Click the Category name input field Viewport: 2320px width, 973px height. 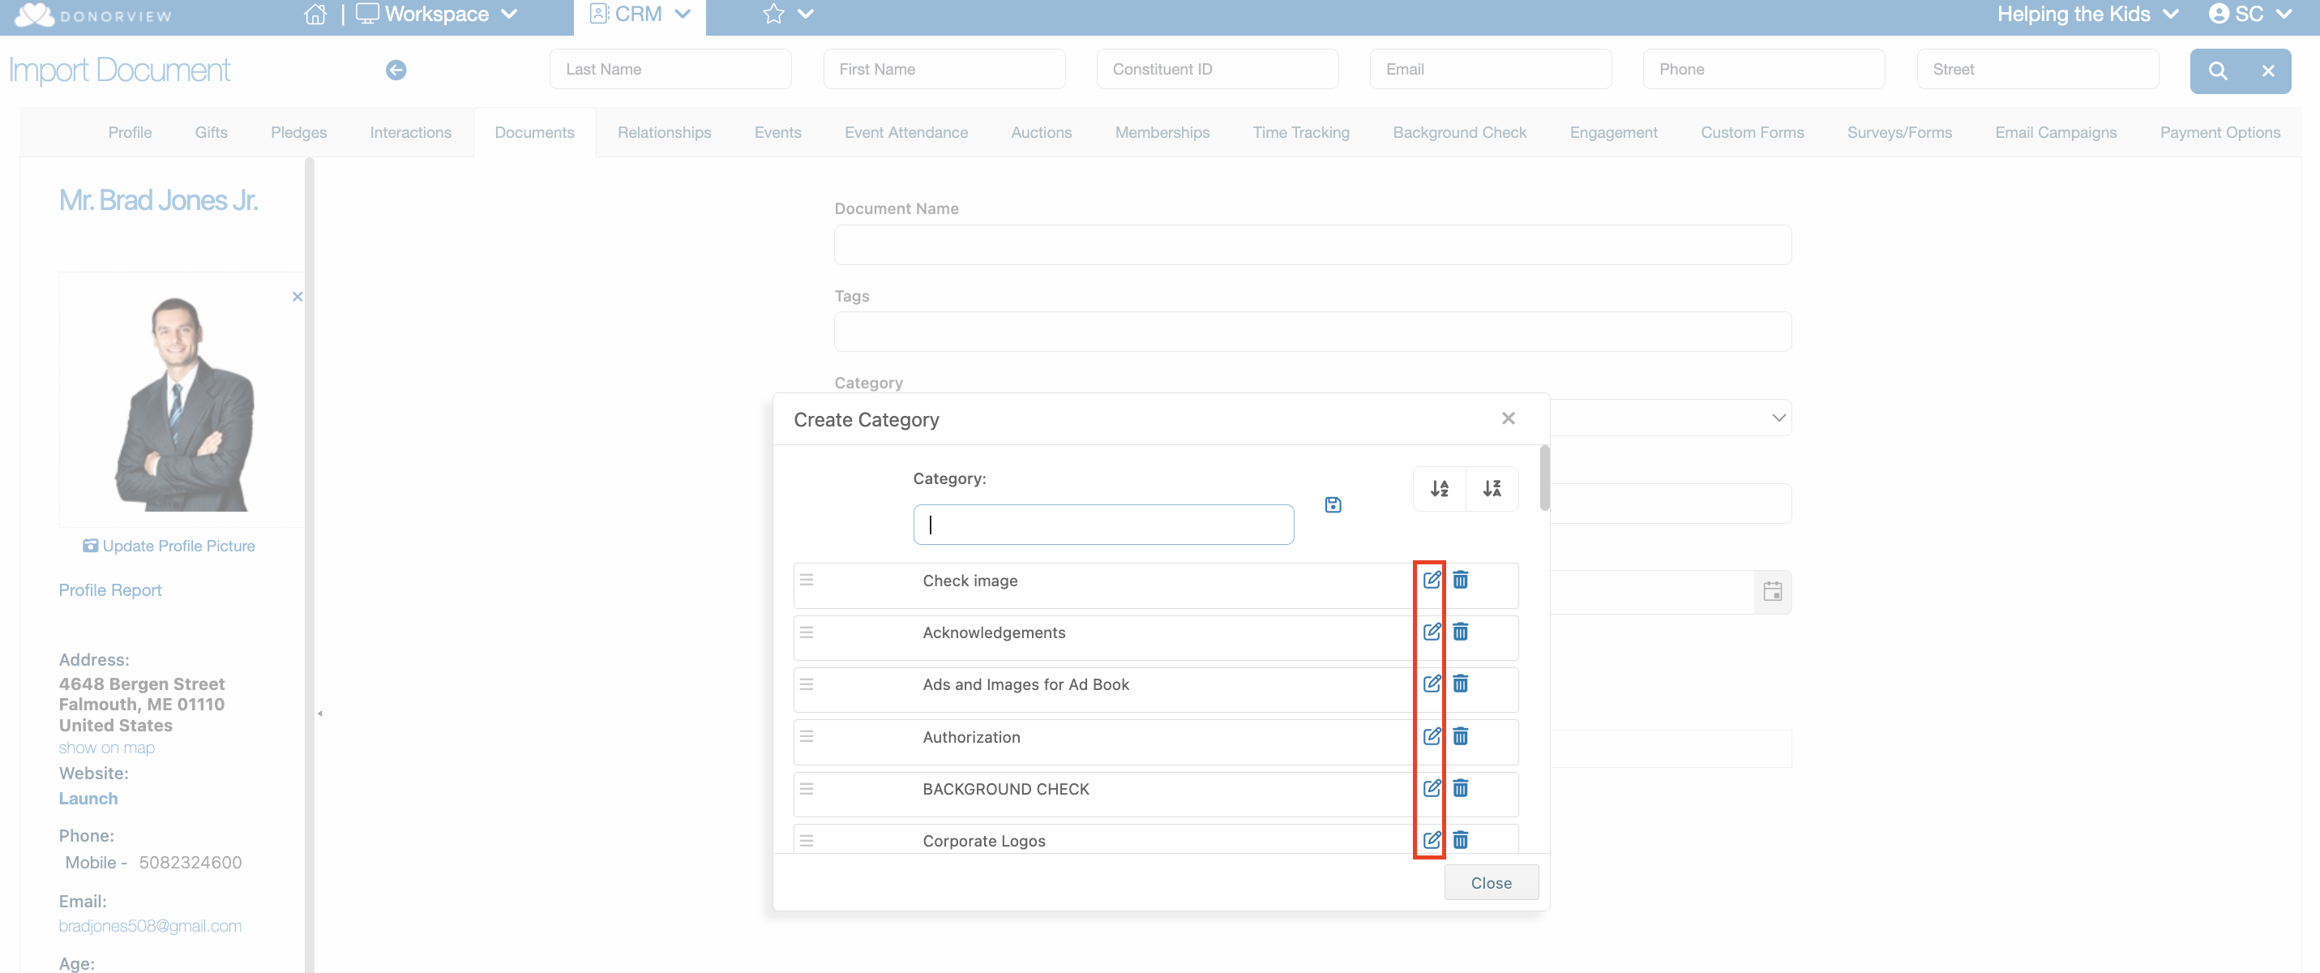click(x=1102, y=525)
